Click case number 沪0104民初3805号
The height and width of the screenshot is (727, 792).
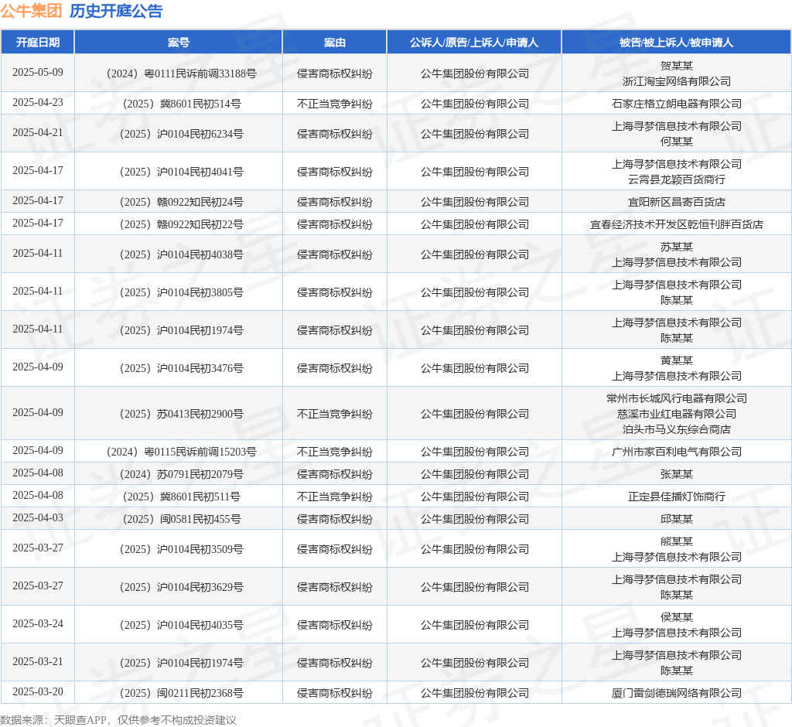(x=181, y=292)
